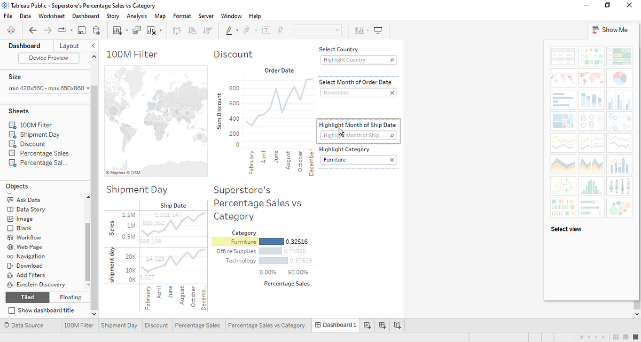Click the Tableau start page logo icon
The height and width of the screenshot is (342, 641).
(x=11, y=30)
